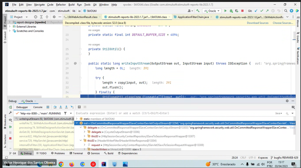
Task: Click the Download Sources link
Action: [258, 23]
